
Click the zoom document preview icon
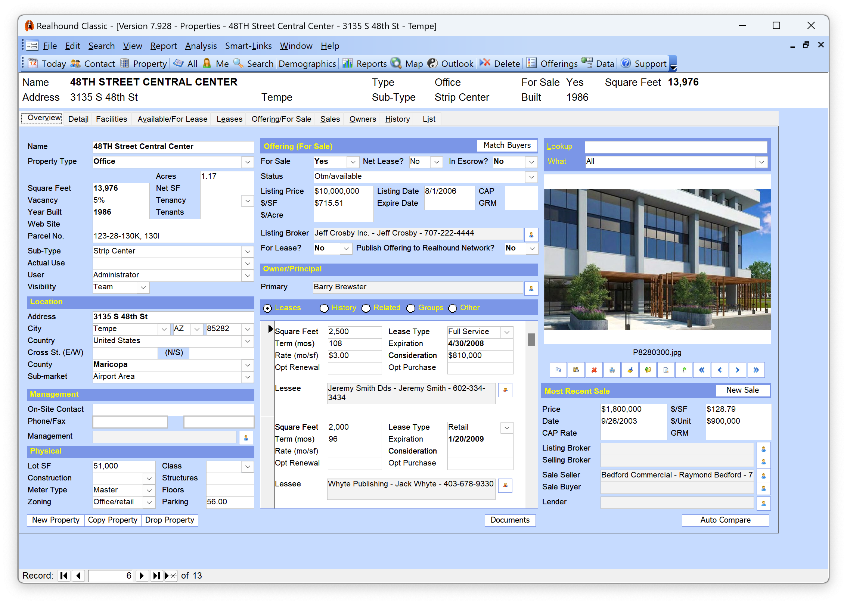click(666, 370)
